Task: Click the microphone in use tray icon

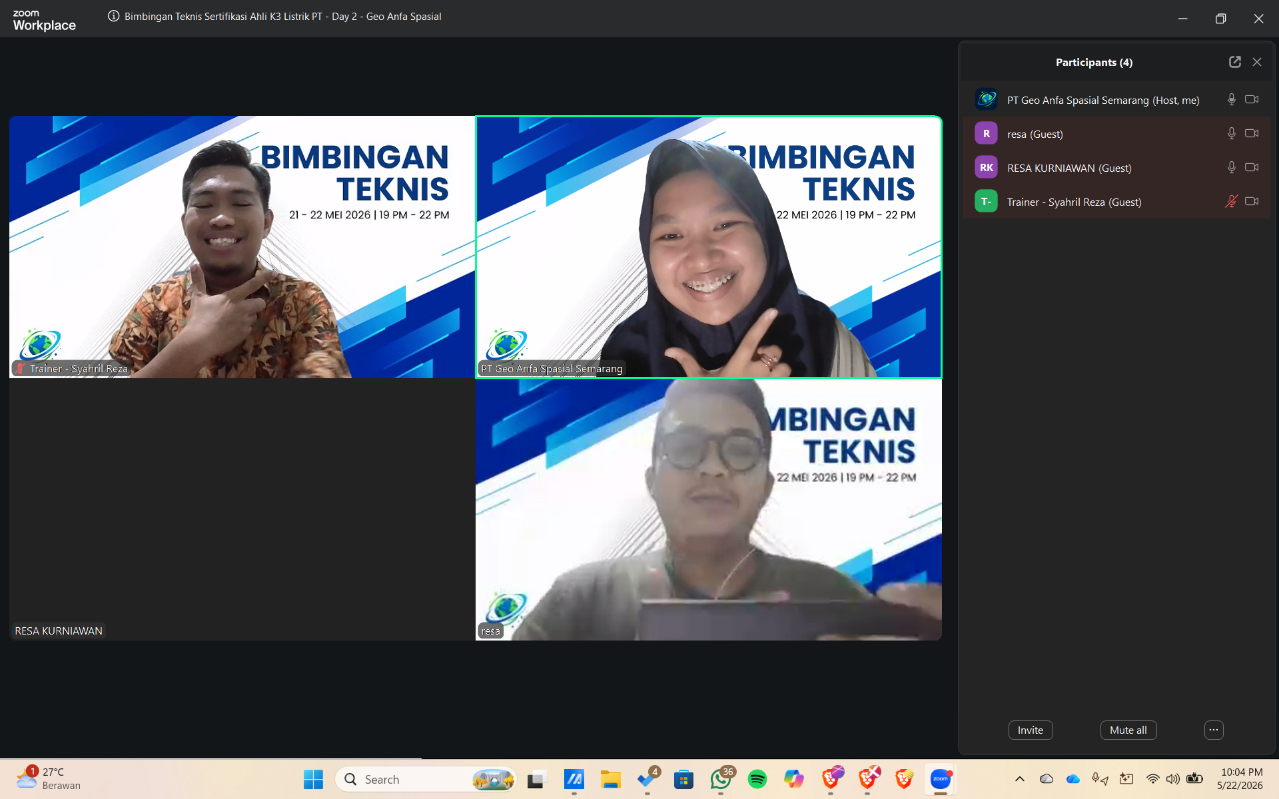Action: pos(1099,779)
